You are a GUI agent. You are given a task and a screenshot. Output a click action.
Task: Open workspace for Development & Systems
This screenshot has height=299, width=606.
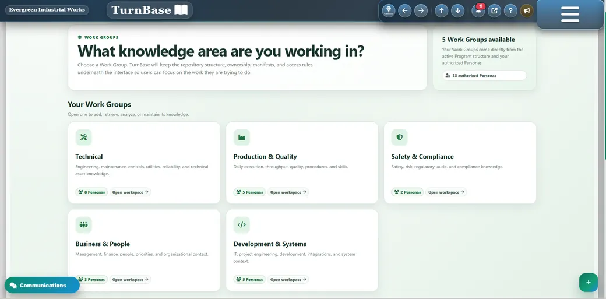pyautogui.click(x=288, y=279)
